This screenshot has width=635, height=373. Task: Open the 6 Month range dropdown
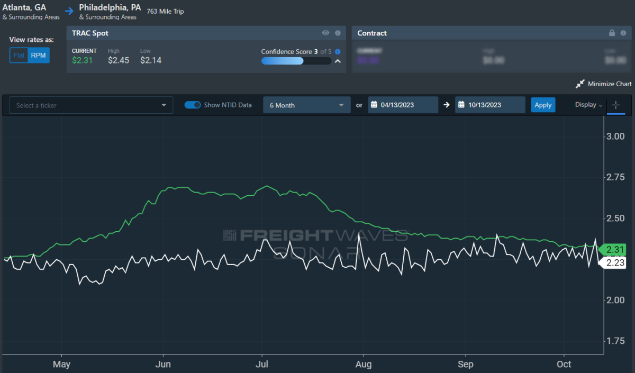(306, 105)
